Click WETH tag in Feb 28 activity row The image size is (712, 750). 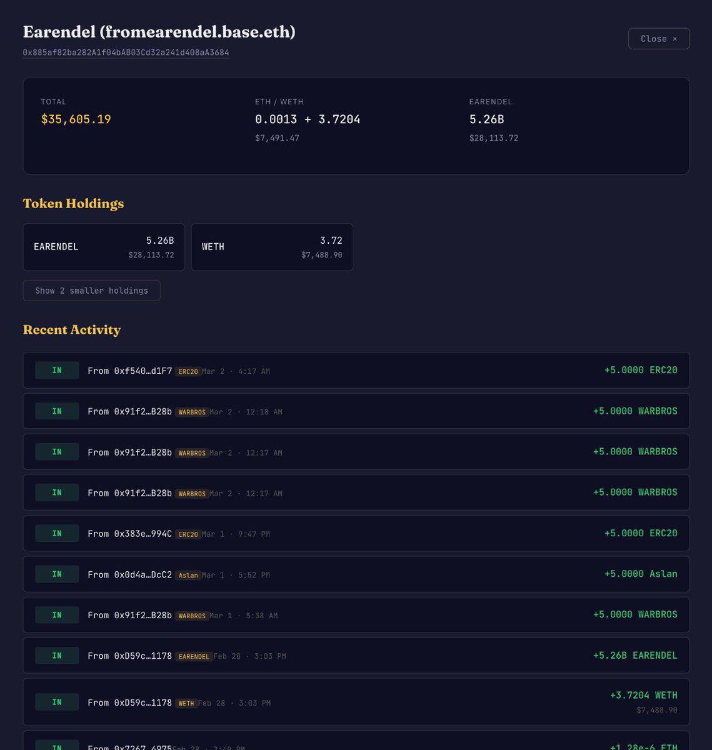(186, 703)
